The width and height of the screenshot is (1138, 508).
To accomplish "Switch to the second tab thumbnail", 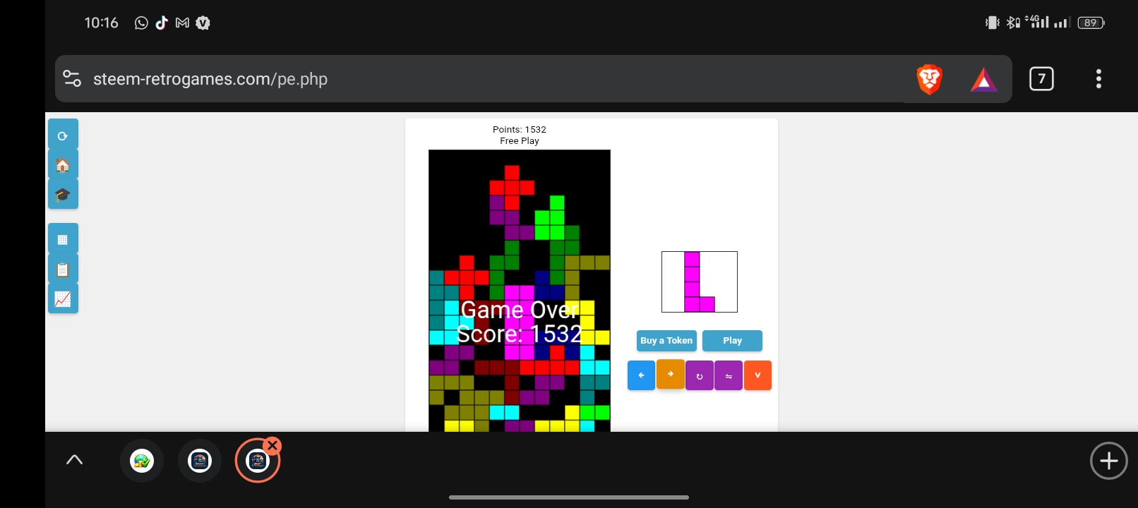I will point(200,461).
